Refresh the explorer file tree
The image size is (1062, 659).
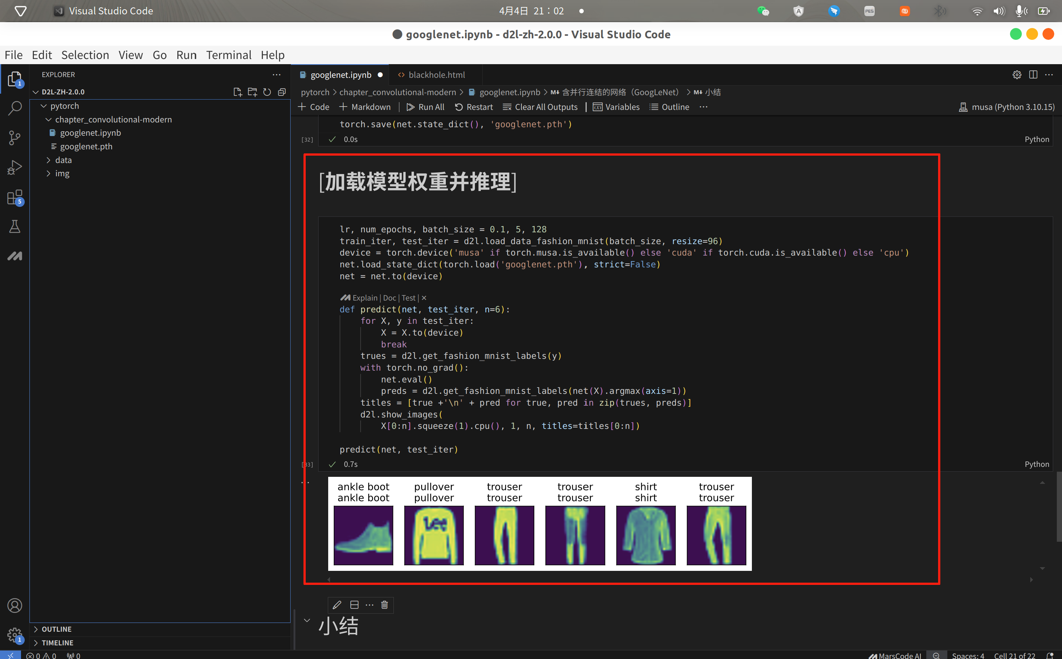click(x=267, y=92)
